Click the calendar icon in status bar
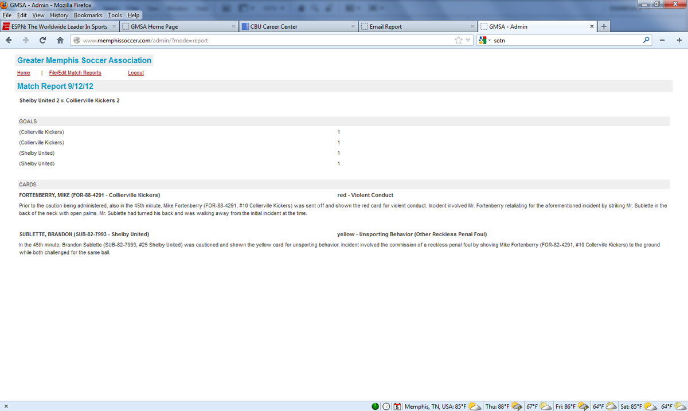 pyautogui.click(x=397, y=406)
